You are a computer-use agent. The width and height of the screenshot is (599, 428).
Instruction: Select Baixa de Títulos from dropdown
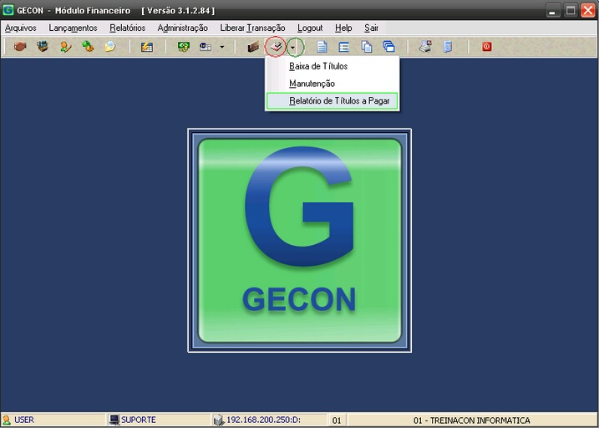(x=318, y=66)
